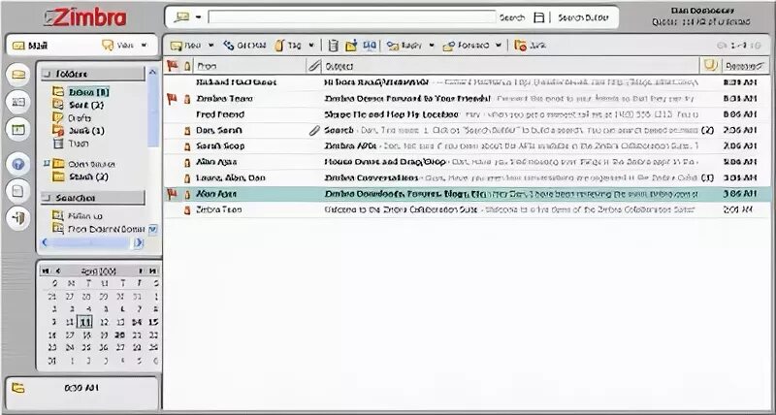The width and height of the screenshot is (776, 415).
Task: Sort by the flag column header
Action: (x=172, y=65)
